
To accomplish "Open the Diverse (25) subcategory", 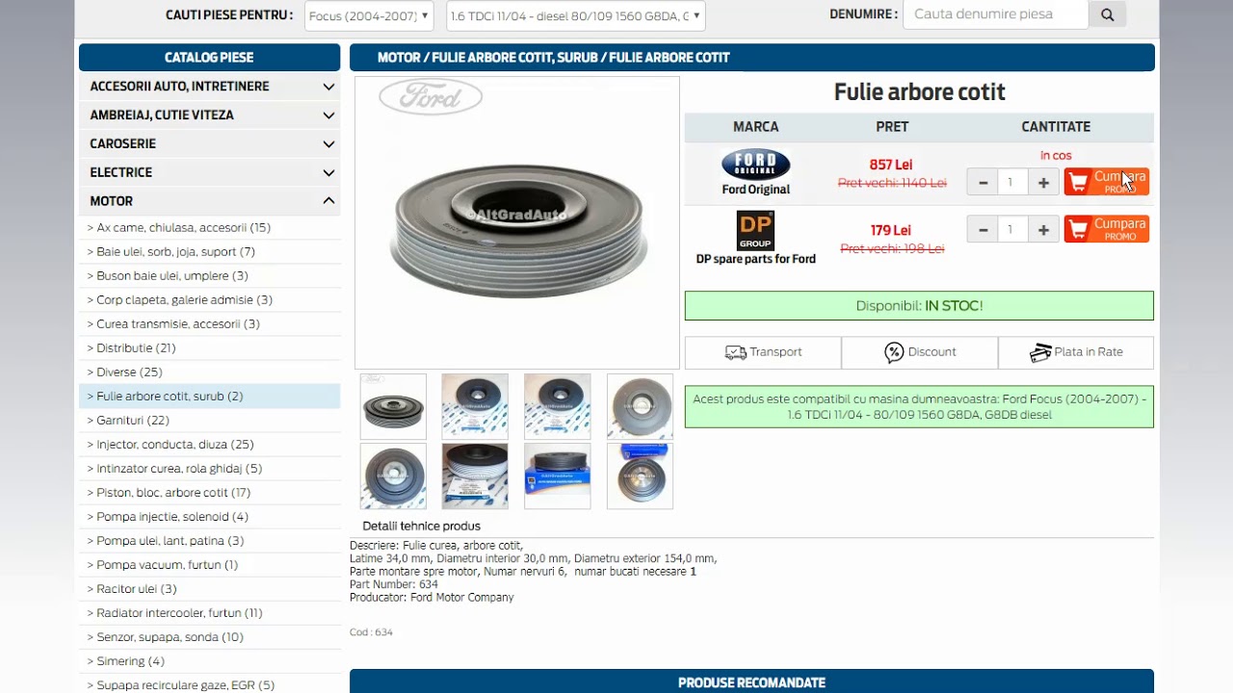I will point(125,372).
